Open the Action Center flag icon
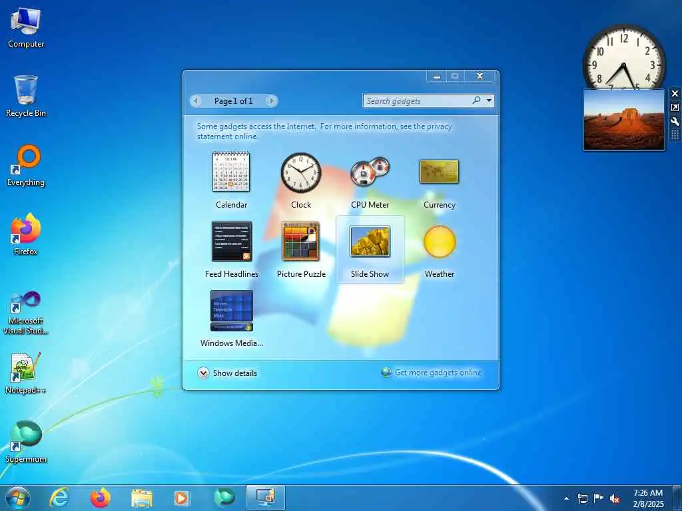 [599, 498]
